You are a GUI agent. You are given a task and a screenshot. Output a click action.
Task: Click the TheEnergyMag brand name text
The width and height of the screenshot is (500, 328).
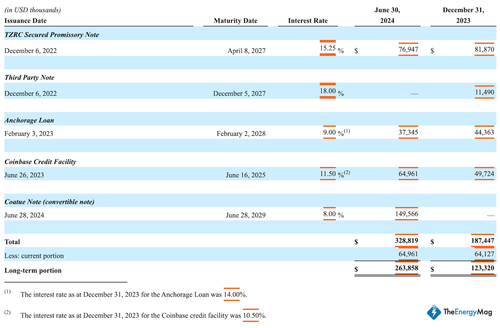tap(467, 312)
